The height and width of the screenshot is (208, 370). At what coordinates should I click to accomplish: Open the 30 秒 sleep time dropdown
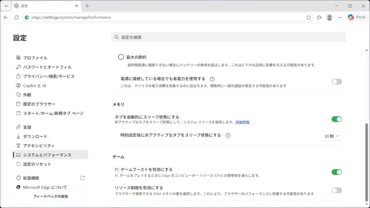point(331,137)
